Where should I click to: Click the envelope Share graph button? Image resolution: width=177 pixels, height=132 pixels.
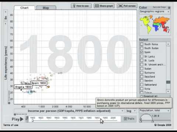tap(104, 6)
